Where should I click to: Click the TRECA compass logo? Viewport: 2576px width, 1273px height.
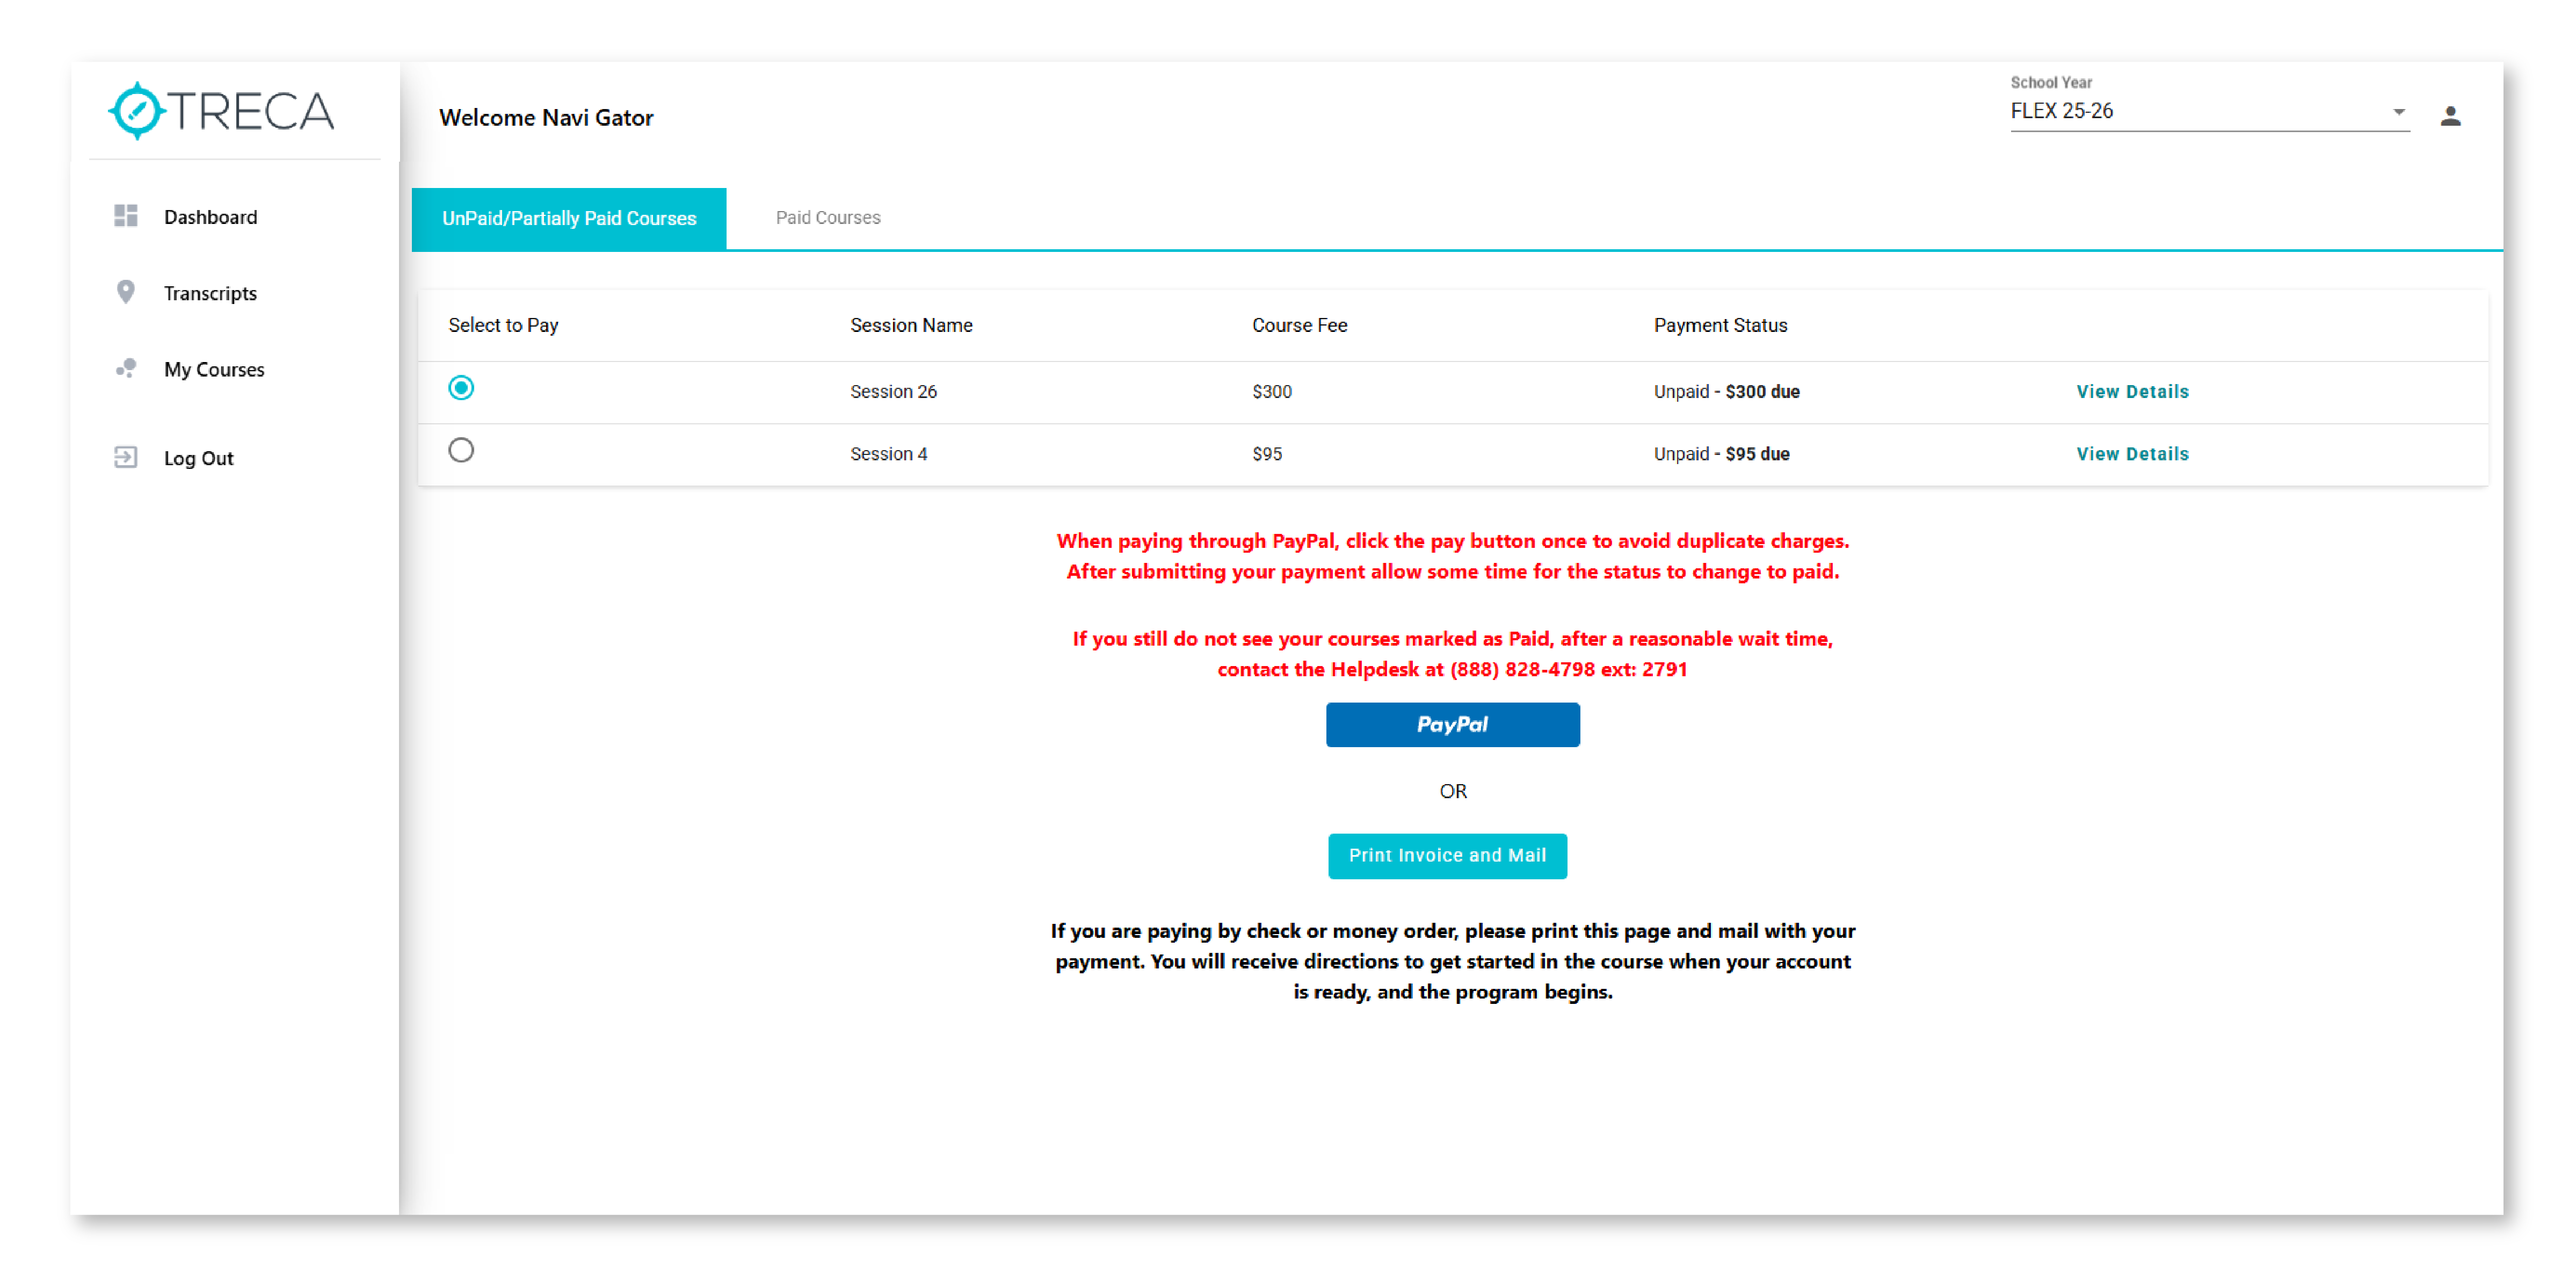[x=137, y=111]
